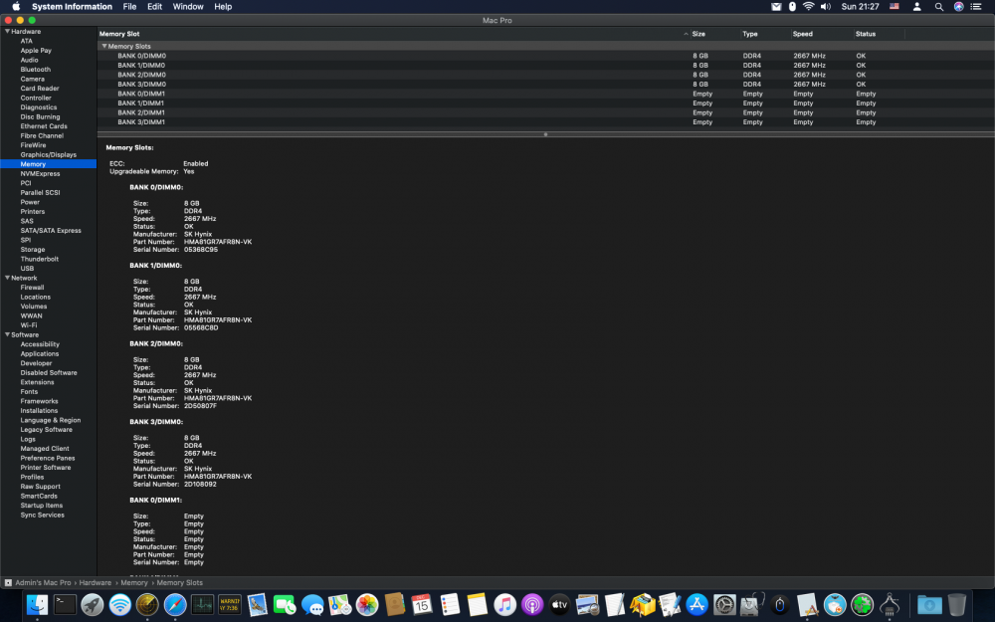Open Console app in the dock
The height and width of the screenshot is (622, 995).
coord(230,604)
